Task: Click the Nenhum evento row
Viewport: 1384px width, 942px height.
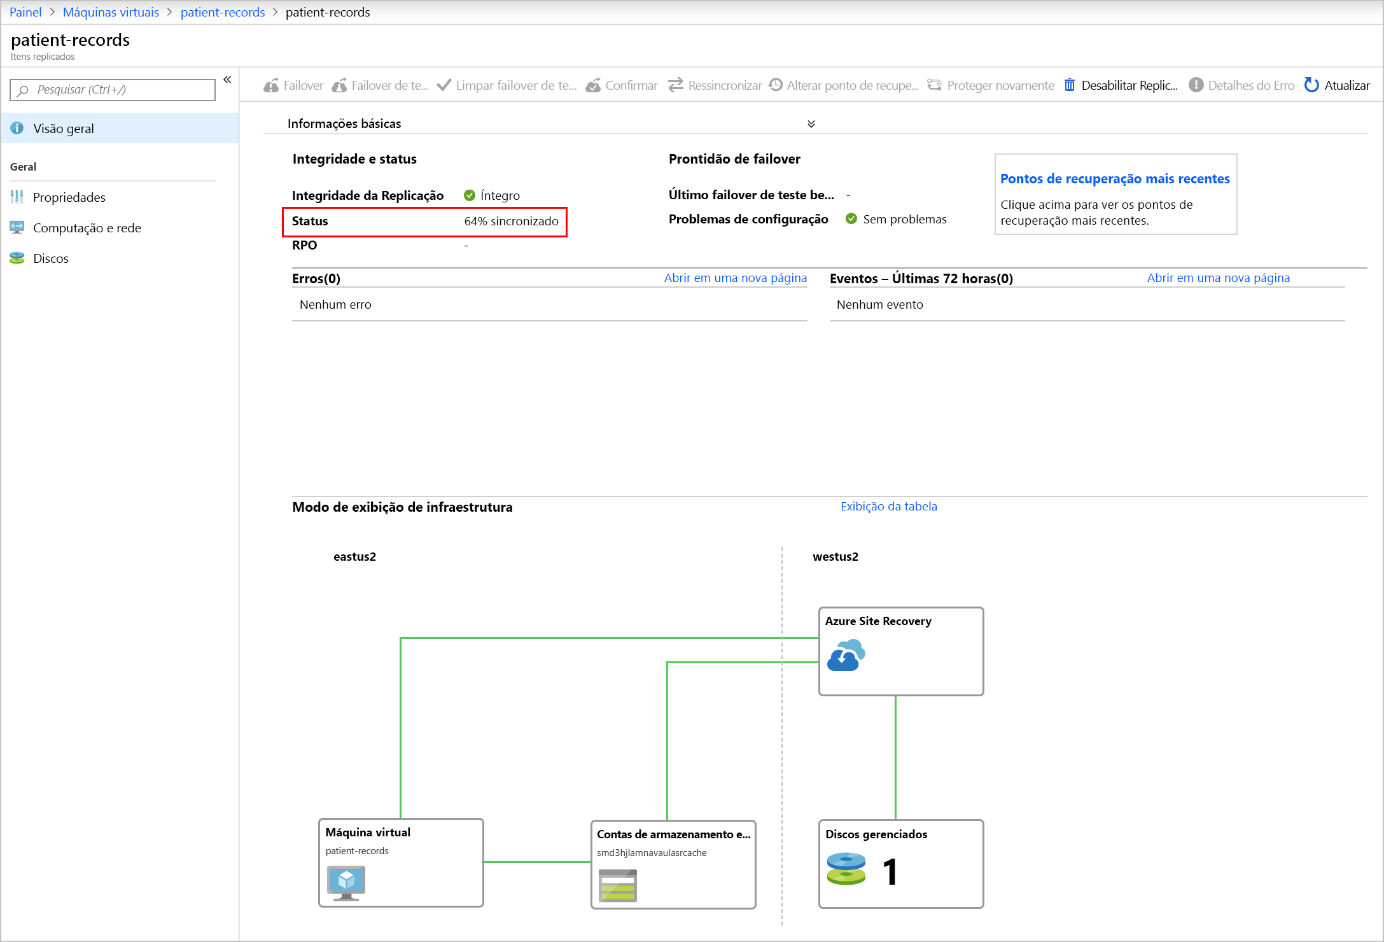Action: coord(1087,305)
